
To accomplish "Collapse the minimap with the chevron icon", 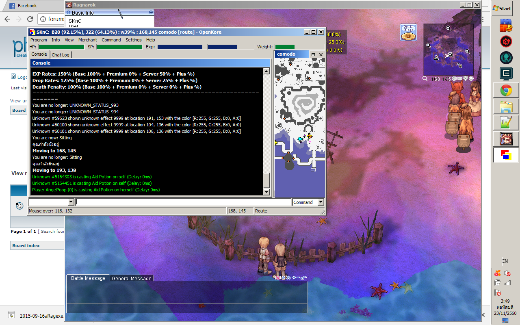I will click(466, 78).
